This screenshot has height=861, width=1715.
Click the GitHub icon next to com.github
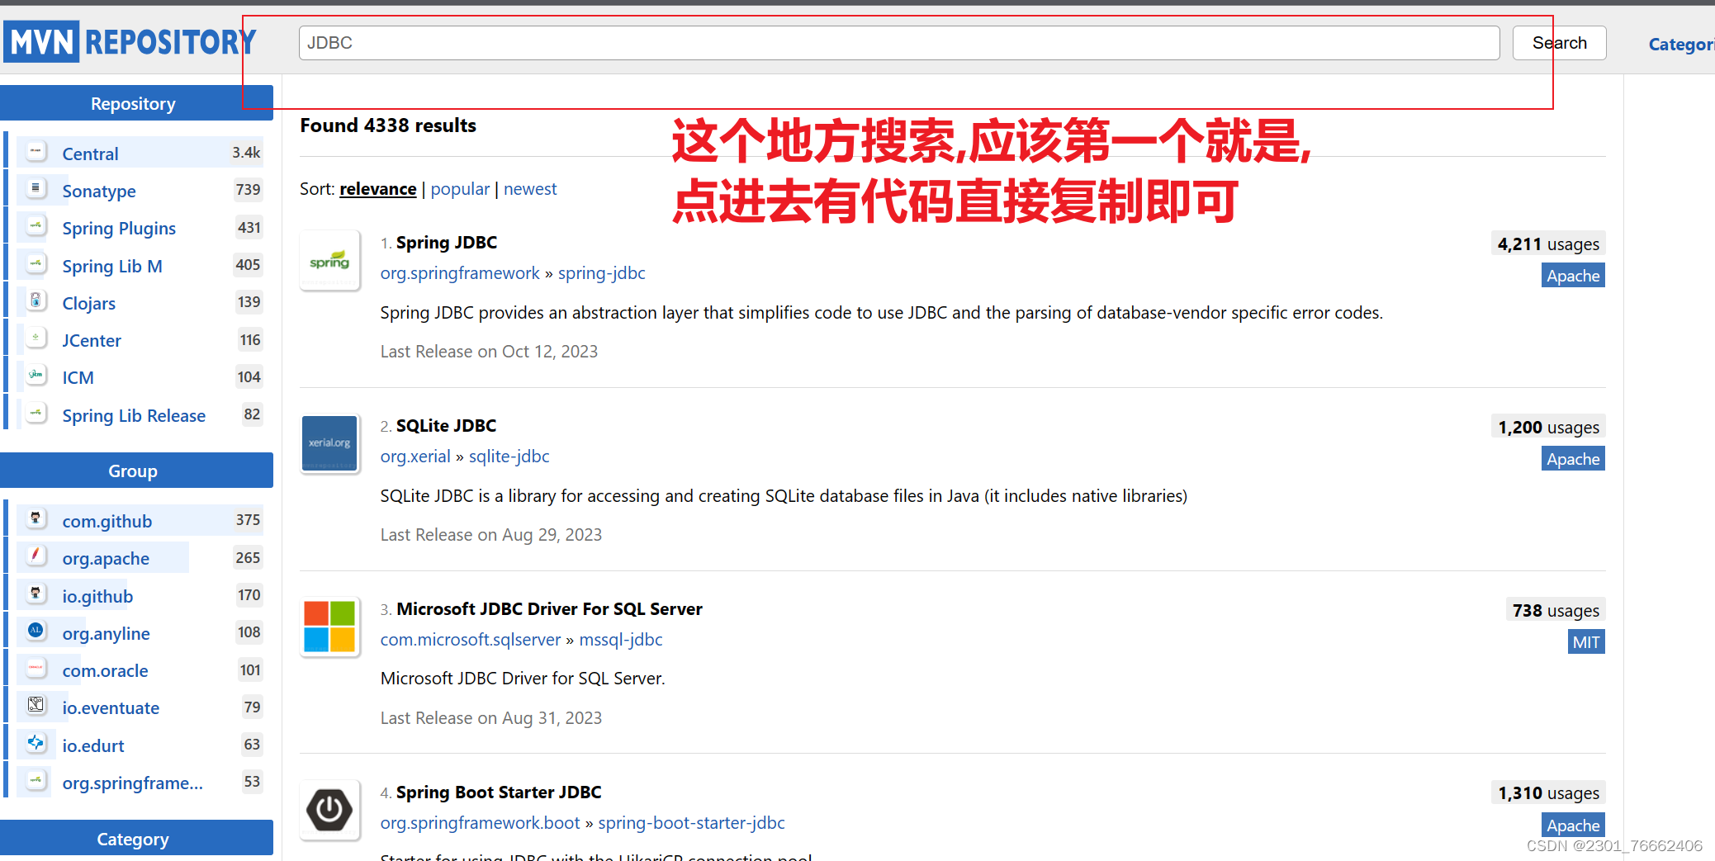[x=36, y=518]
